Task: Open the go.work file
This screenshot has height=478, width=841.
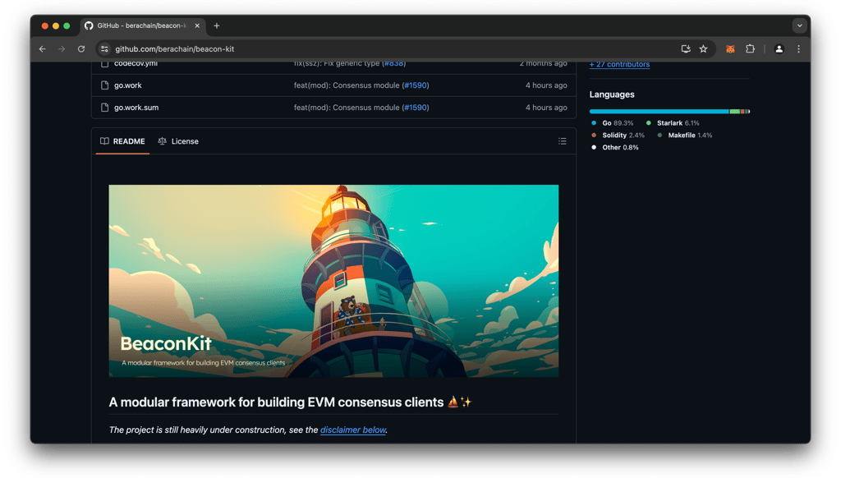Action: pyautogui.click(x=127, y=85)
